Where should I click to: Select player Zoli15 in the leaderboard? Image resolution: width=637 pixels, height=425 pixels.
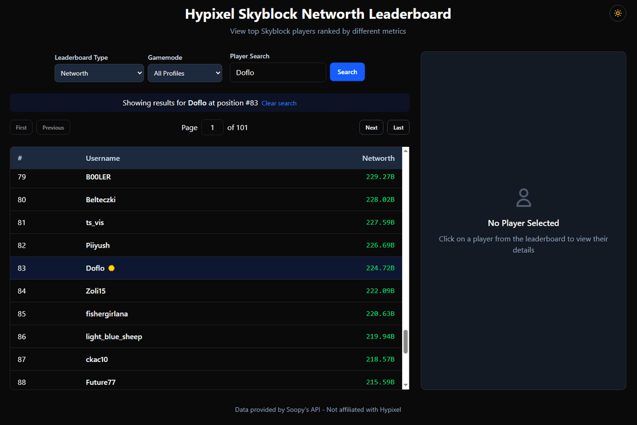point(96,291)
